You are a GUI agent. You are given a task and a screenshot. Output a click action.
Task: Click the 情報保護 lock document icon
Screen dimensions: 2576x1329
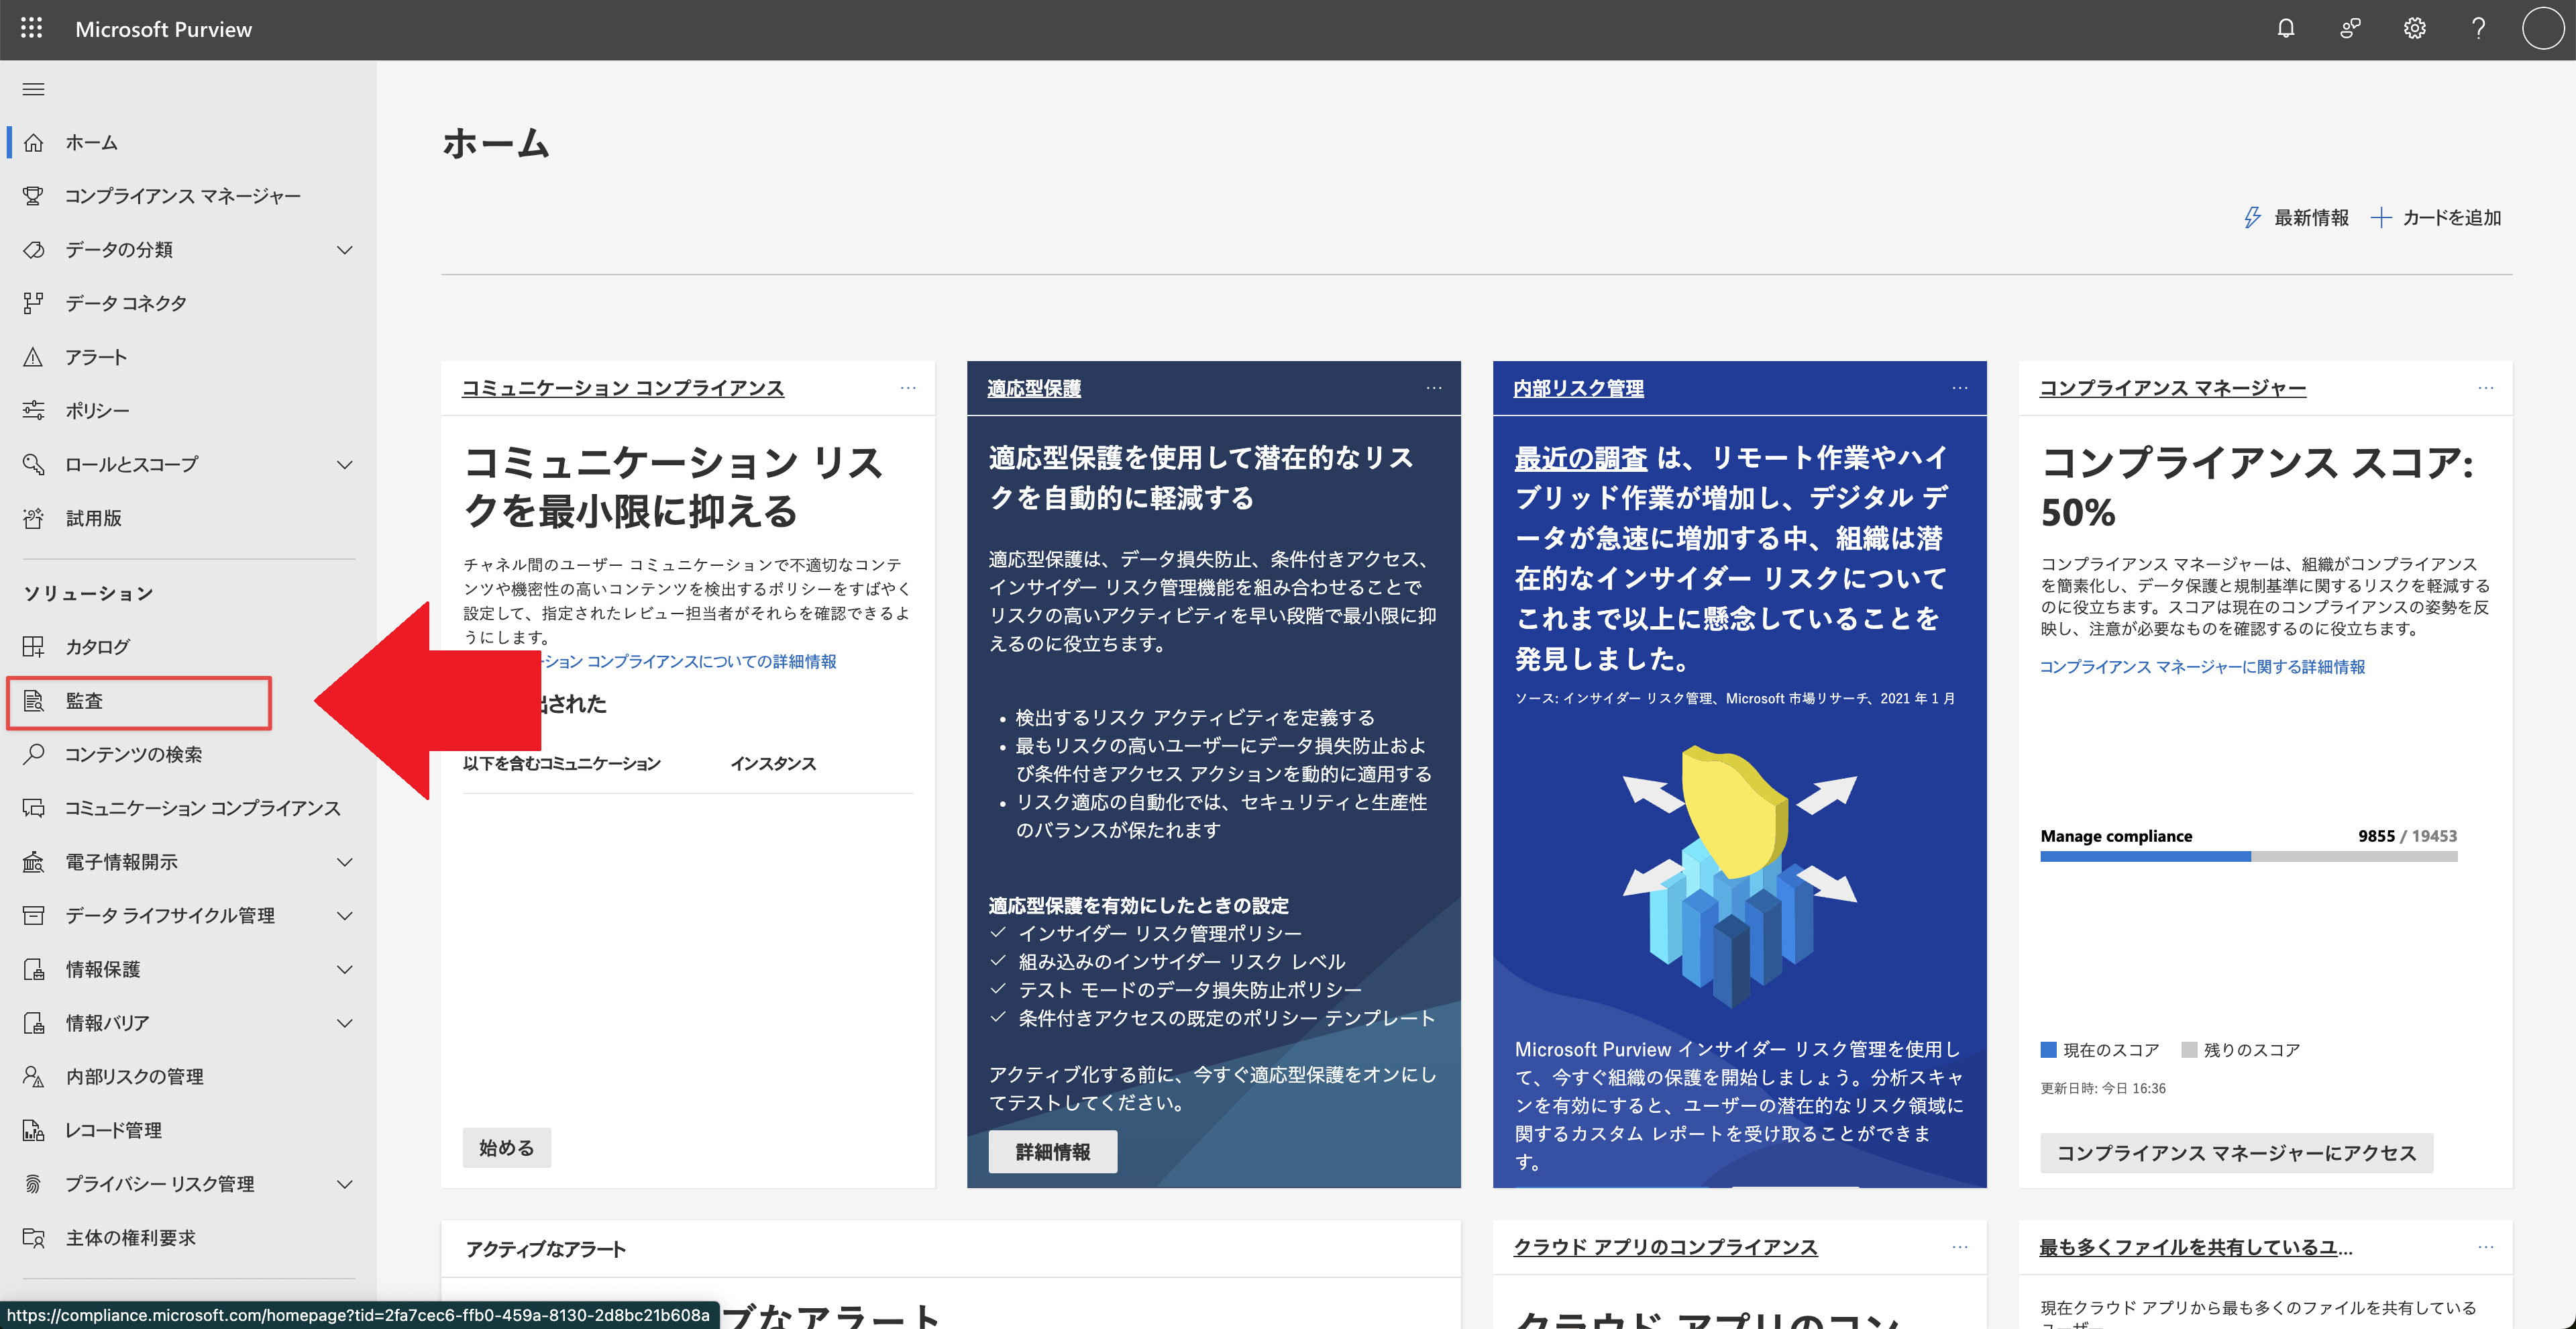tap(34, 970)
